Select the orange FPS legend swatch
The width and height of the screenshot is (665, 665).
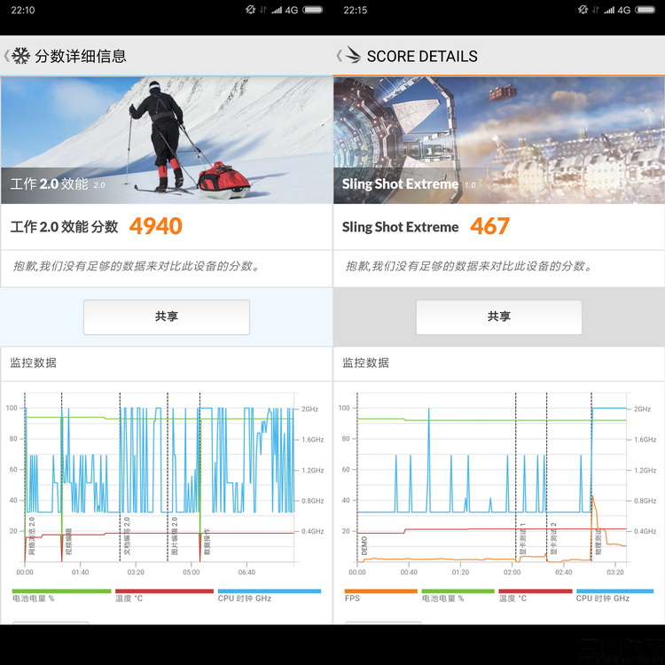[x=379, y=591]
